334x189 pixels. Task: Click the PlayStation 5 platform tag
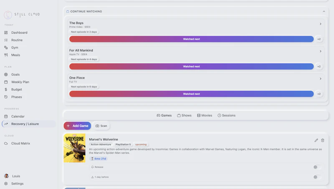click(123, 144)
